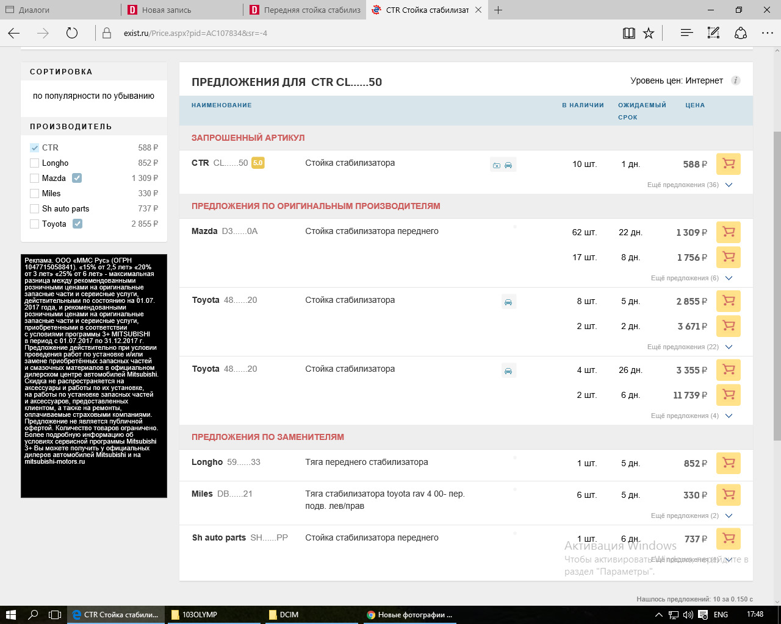This screenshot has height=624, width=781.
Task: Add Longho 852 ₽ offer to cart
Action: pos(728,463)
